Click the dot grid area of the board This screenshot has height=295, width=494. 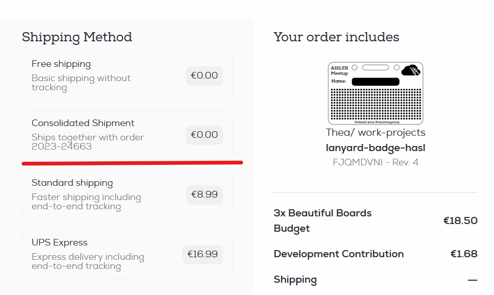(375, 105)
